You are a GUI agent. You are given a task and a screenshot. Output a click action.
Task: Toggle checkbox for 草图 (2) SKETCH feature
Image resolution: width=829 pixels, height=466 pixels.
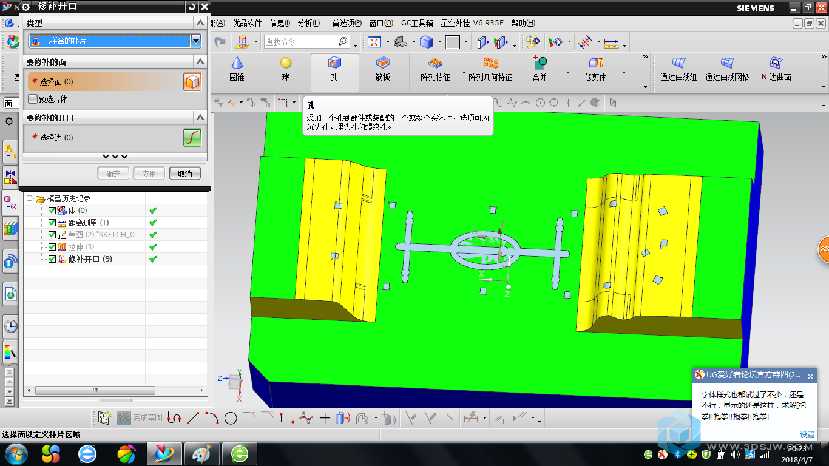(x=52, y=235)
